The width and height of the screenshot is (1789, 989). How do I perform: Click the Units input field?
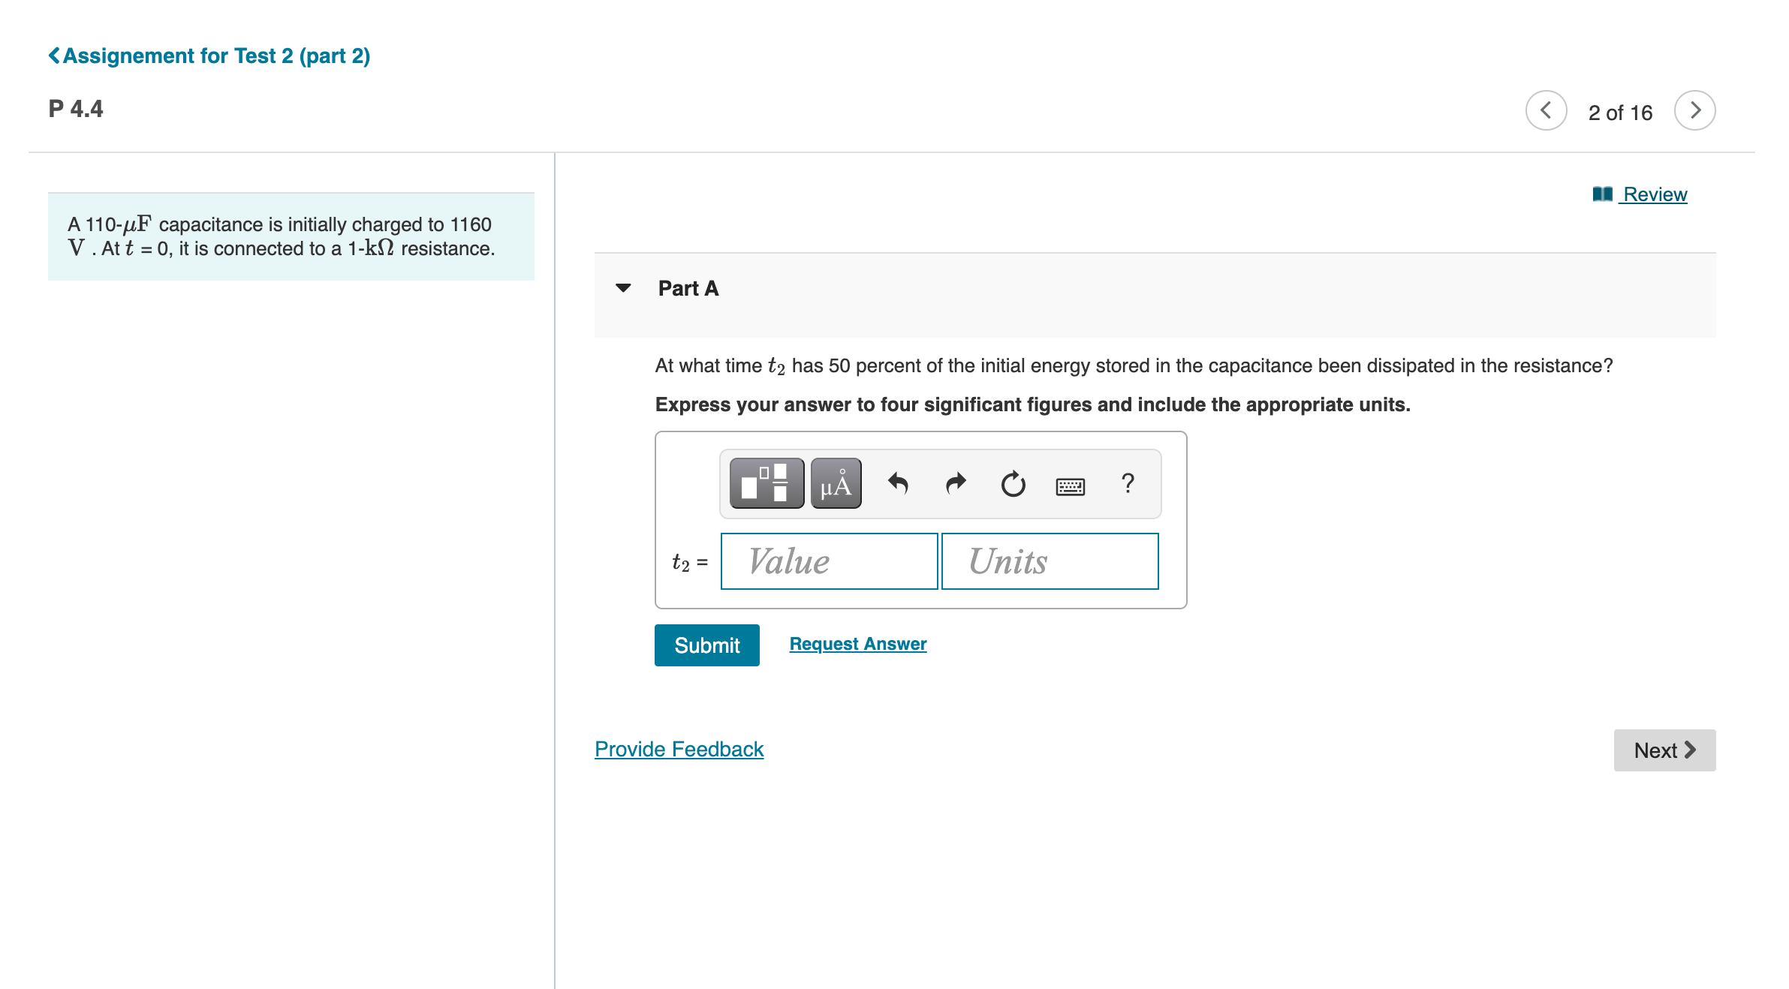tap(1050, 561)
